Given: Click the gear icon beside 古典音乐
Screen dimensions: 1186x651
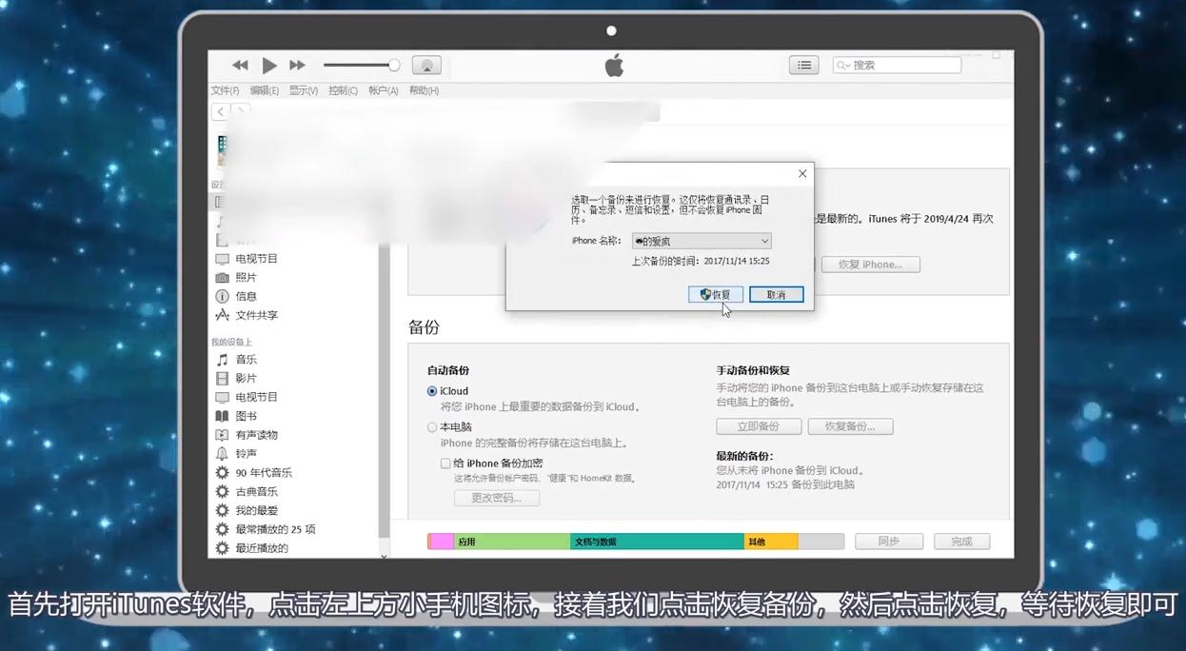Looking at the screenshot, I should [222, 492].
